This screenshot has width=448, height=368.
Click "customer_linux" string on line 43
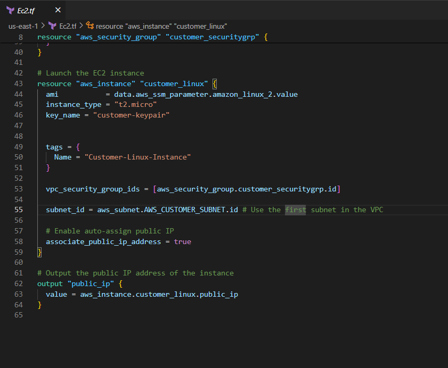click(174, 83)
